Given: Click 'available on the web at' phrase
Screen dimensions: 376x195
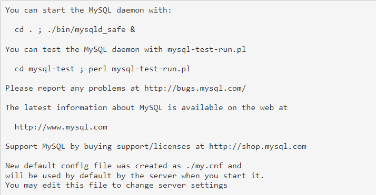Looking at the screenshot, I should pyautogui.click(x=234, y=107).
